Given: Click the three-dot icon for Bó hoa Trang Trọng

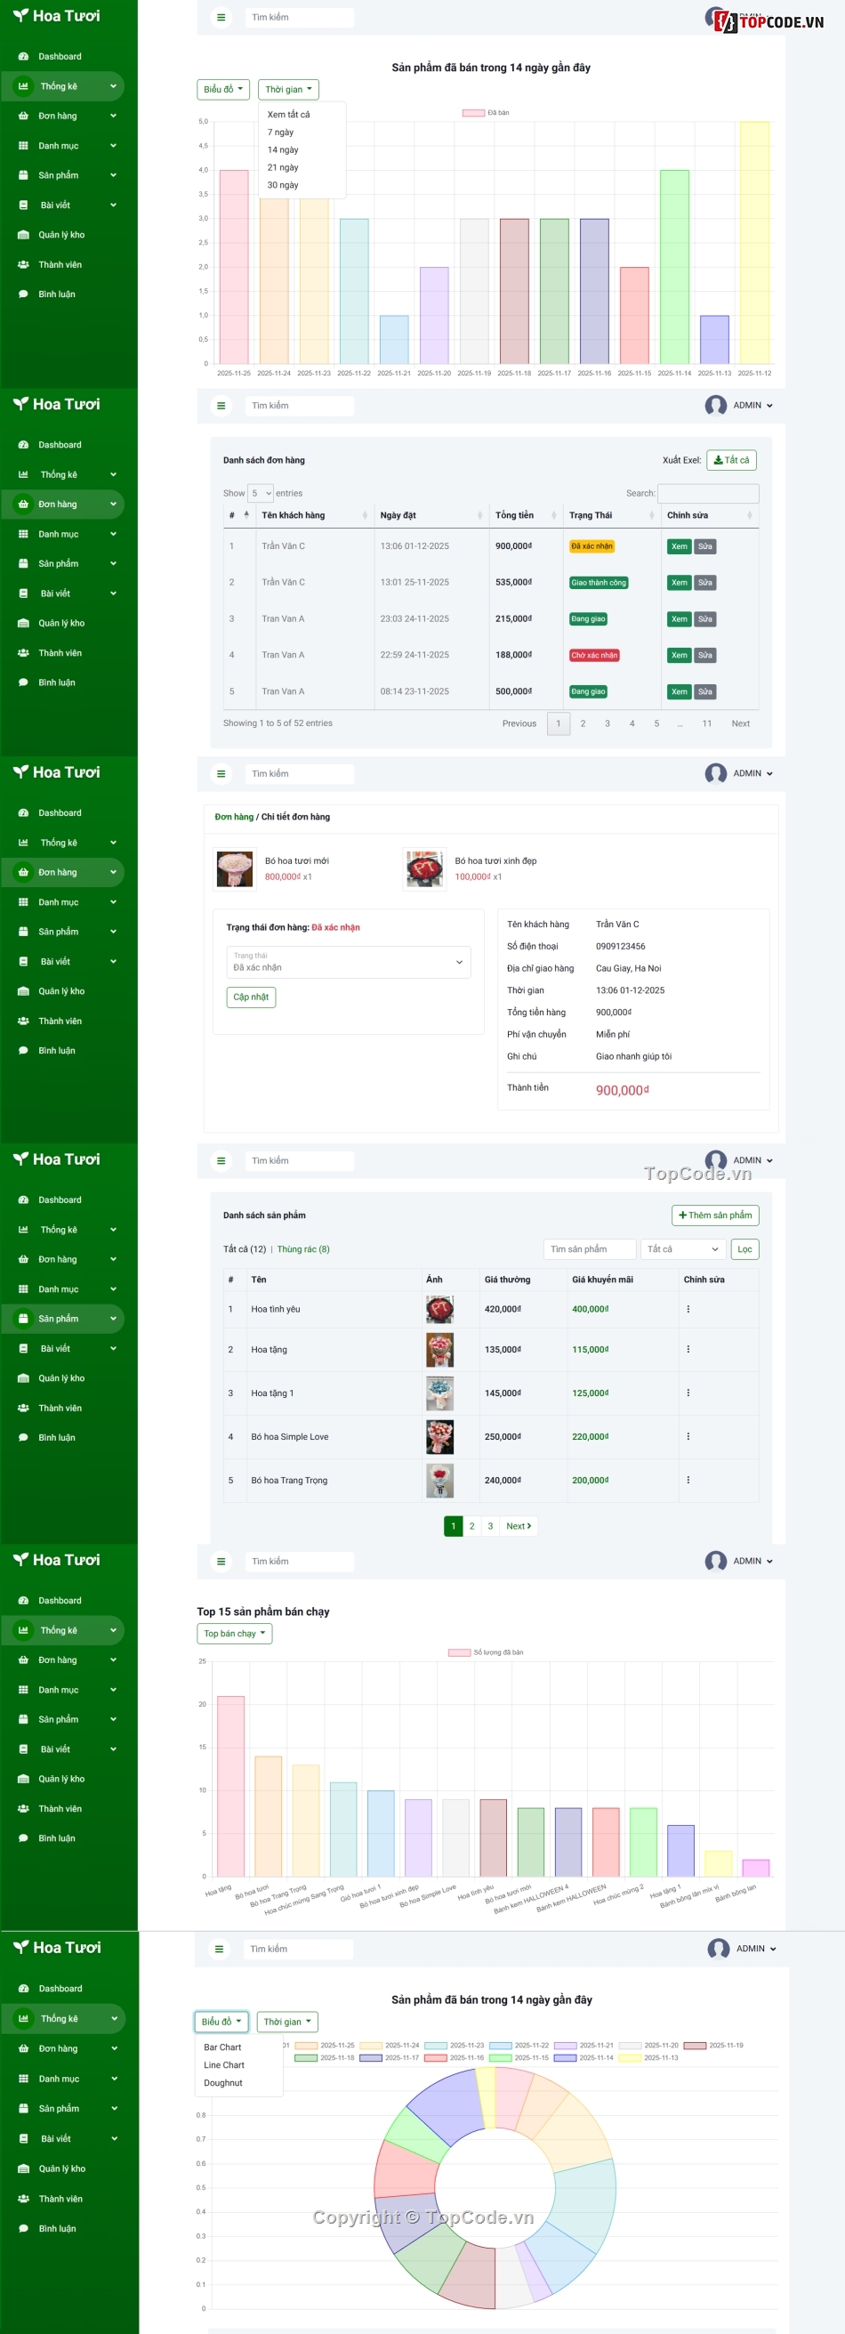Looking at the screenshot, I should click(688, 1480).
